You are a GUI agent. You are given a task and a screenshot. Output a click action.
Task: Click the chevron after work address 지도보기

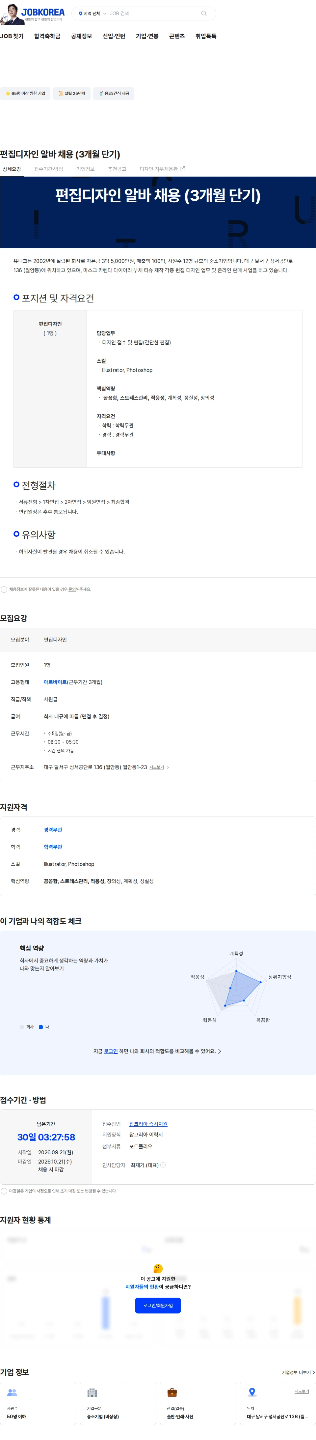[x=168, y=767]
